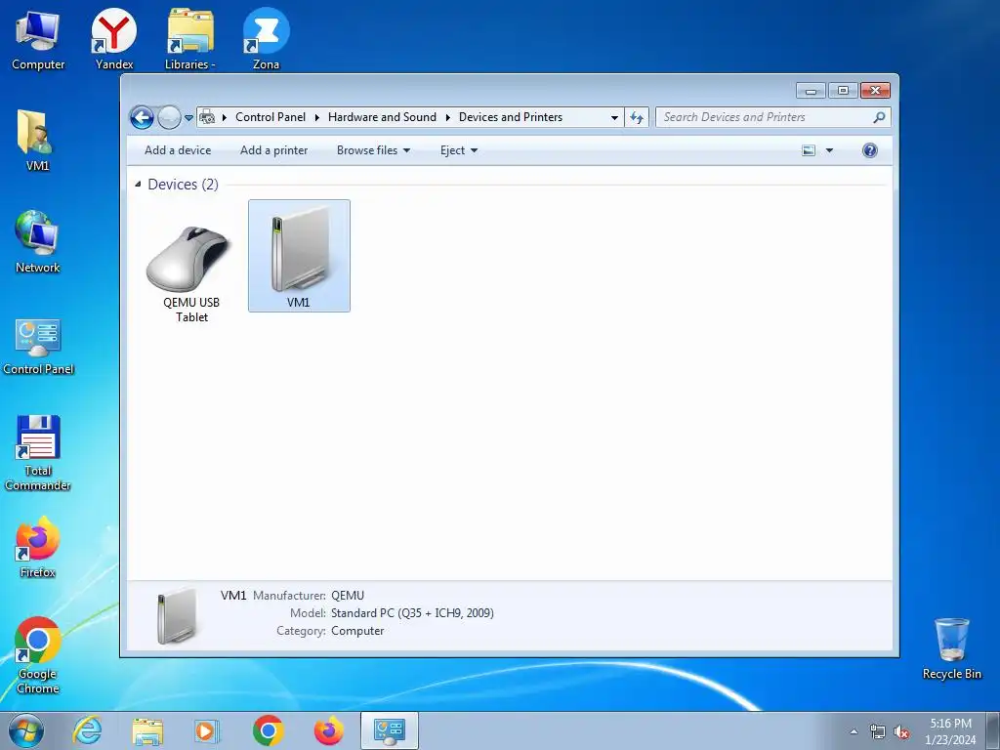1000x750 pixels.
Task: Click the Control Panel breadcrumb
Action: (x=271, y=117)
